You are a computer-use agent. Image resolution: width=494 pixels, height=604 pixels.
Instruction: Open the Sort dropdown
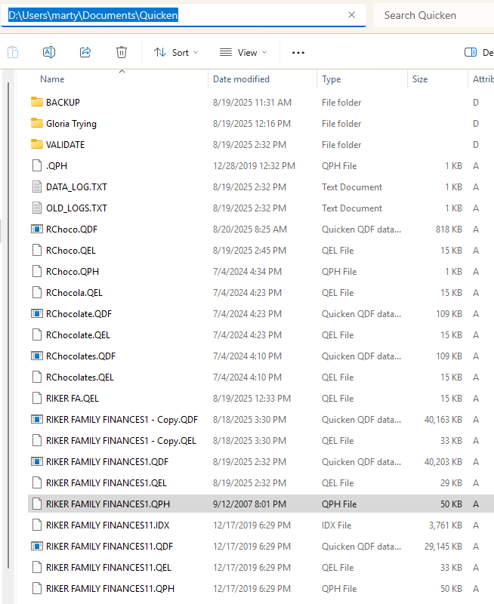[176, 52]
